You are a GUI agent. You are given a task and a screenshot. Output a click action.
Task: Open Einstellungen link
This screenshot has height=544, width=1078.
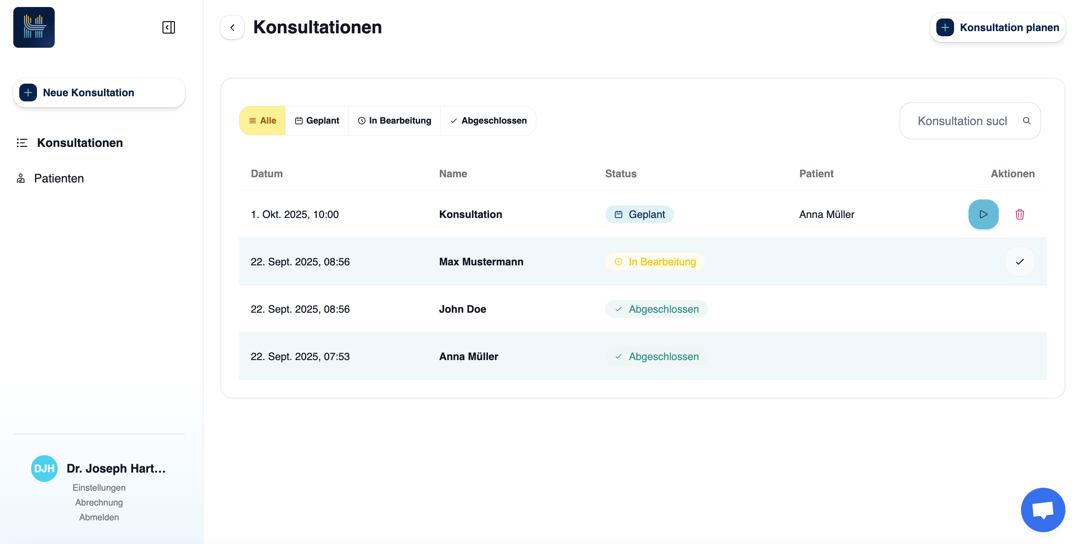[x=99, y=487]
